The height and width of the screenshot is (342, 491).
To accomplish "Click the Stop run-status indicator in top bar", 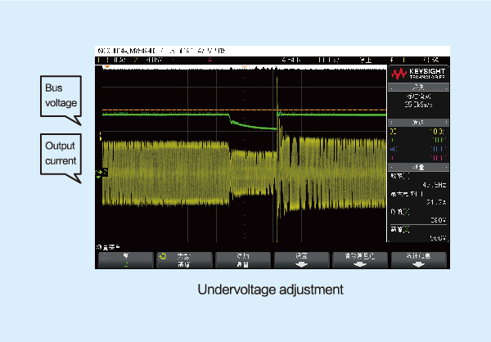I will (366, 60).
